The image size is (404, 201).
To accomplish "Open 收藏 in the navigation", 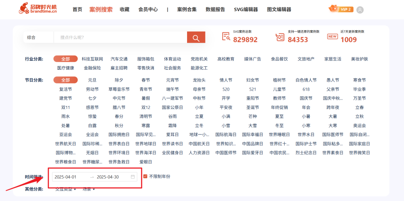I will [125, 9].
